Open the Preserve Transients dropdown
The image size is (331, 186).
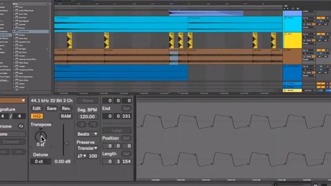pyautogui.click(x=87, y=148)
